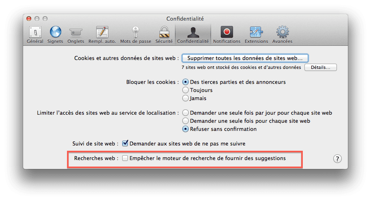Click Supprimer toutes les données de sites web
This screenshot has height=201, width=371.
245,58
